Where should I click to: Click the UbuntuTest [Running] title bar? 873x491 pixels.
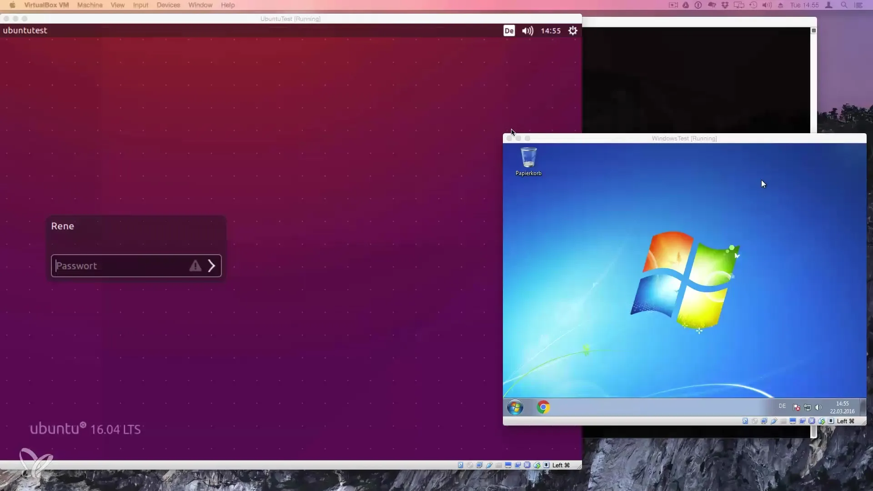(291, 19)
